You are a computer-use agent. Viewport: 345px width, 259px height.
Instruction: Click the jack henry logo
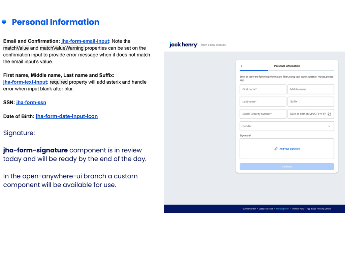(183, 45)
